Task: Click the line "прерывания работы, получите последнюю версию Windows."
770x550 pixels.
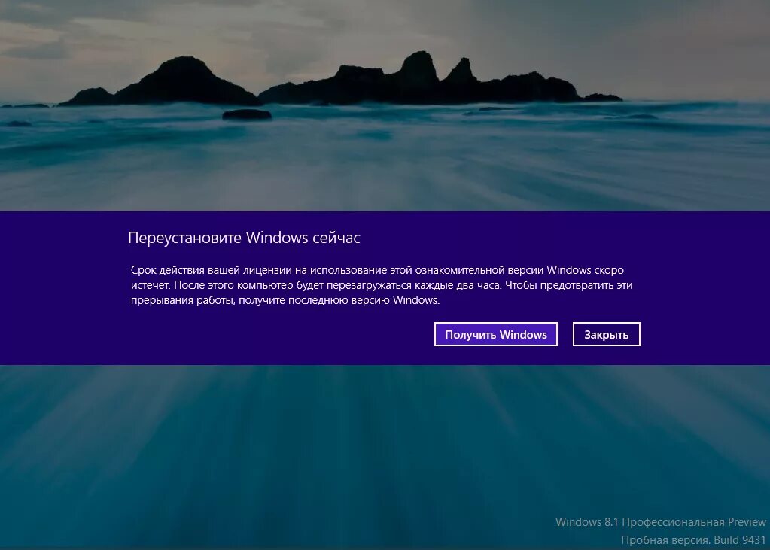Action: [x=285, y=300]
